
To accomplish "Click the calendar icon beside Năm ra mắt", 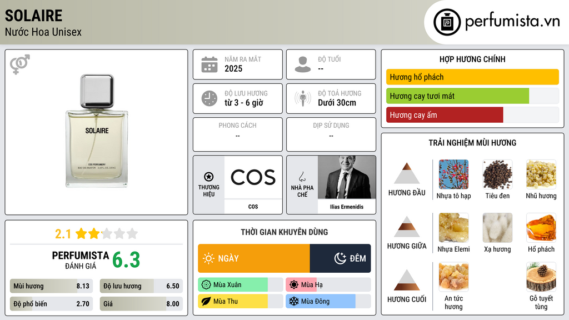I will [209, 64].
